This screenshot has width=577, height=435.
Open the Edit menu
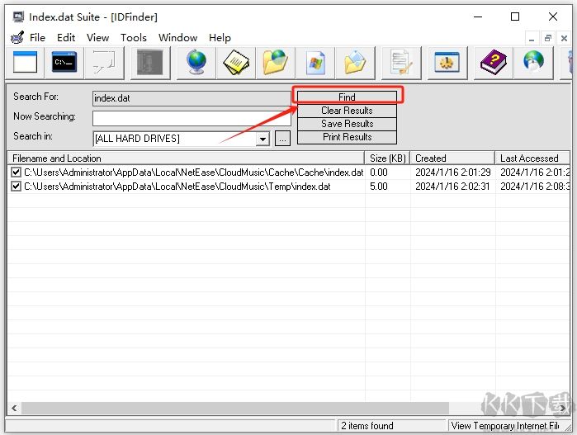pos(66,37)
